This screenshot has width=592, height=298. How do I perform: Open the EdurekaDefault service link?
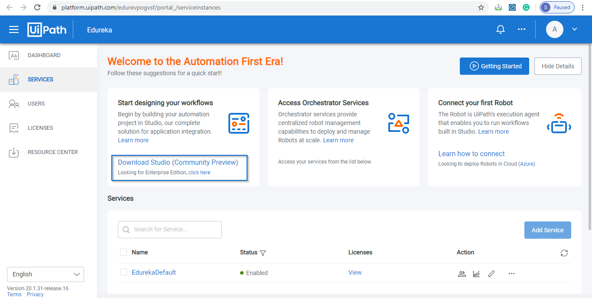154,272
